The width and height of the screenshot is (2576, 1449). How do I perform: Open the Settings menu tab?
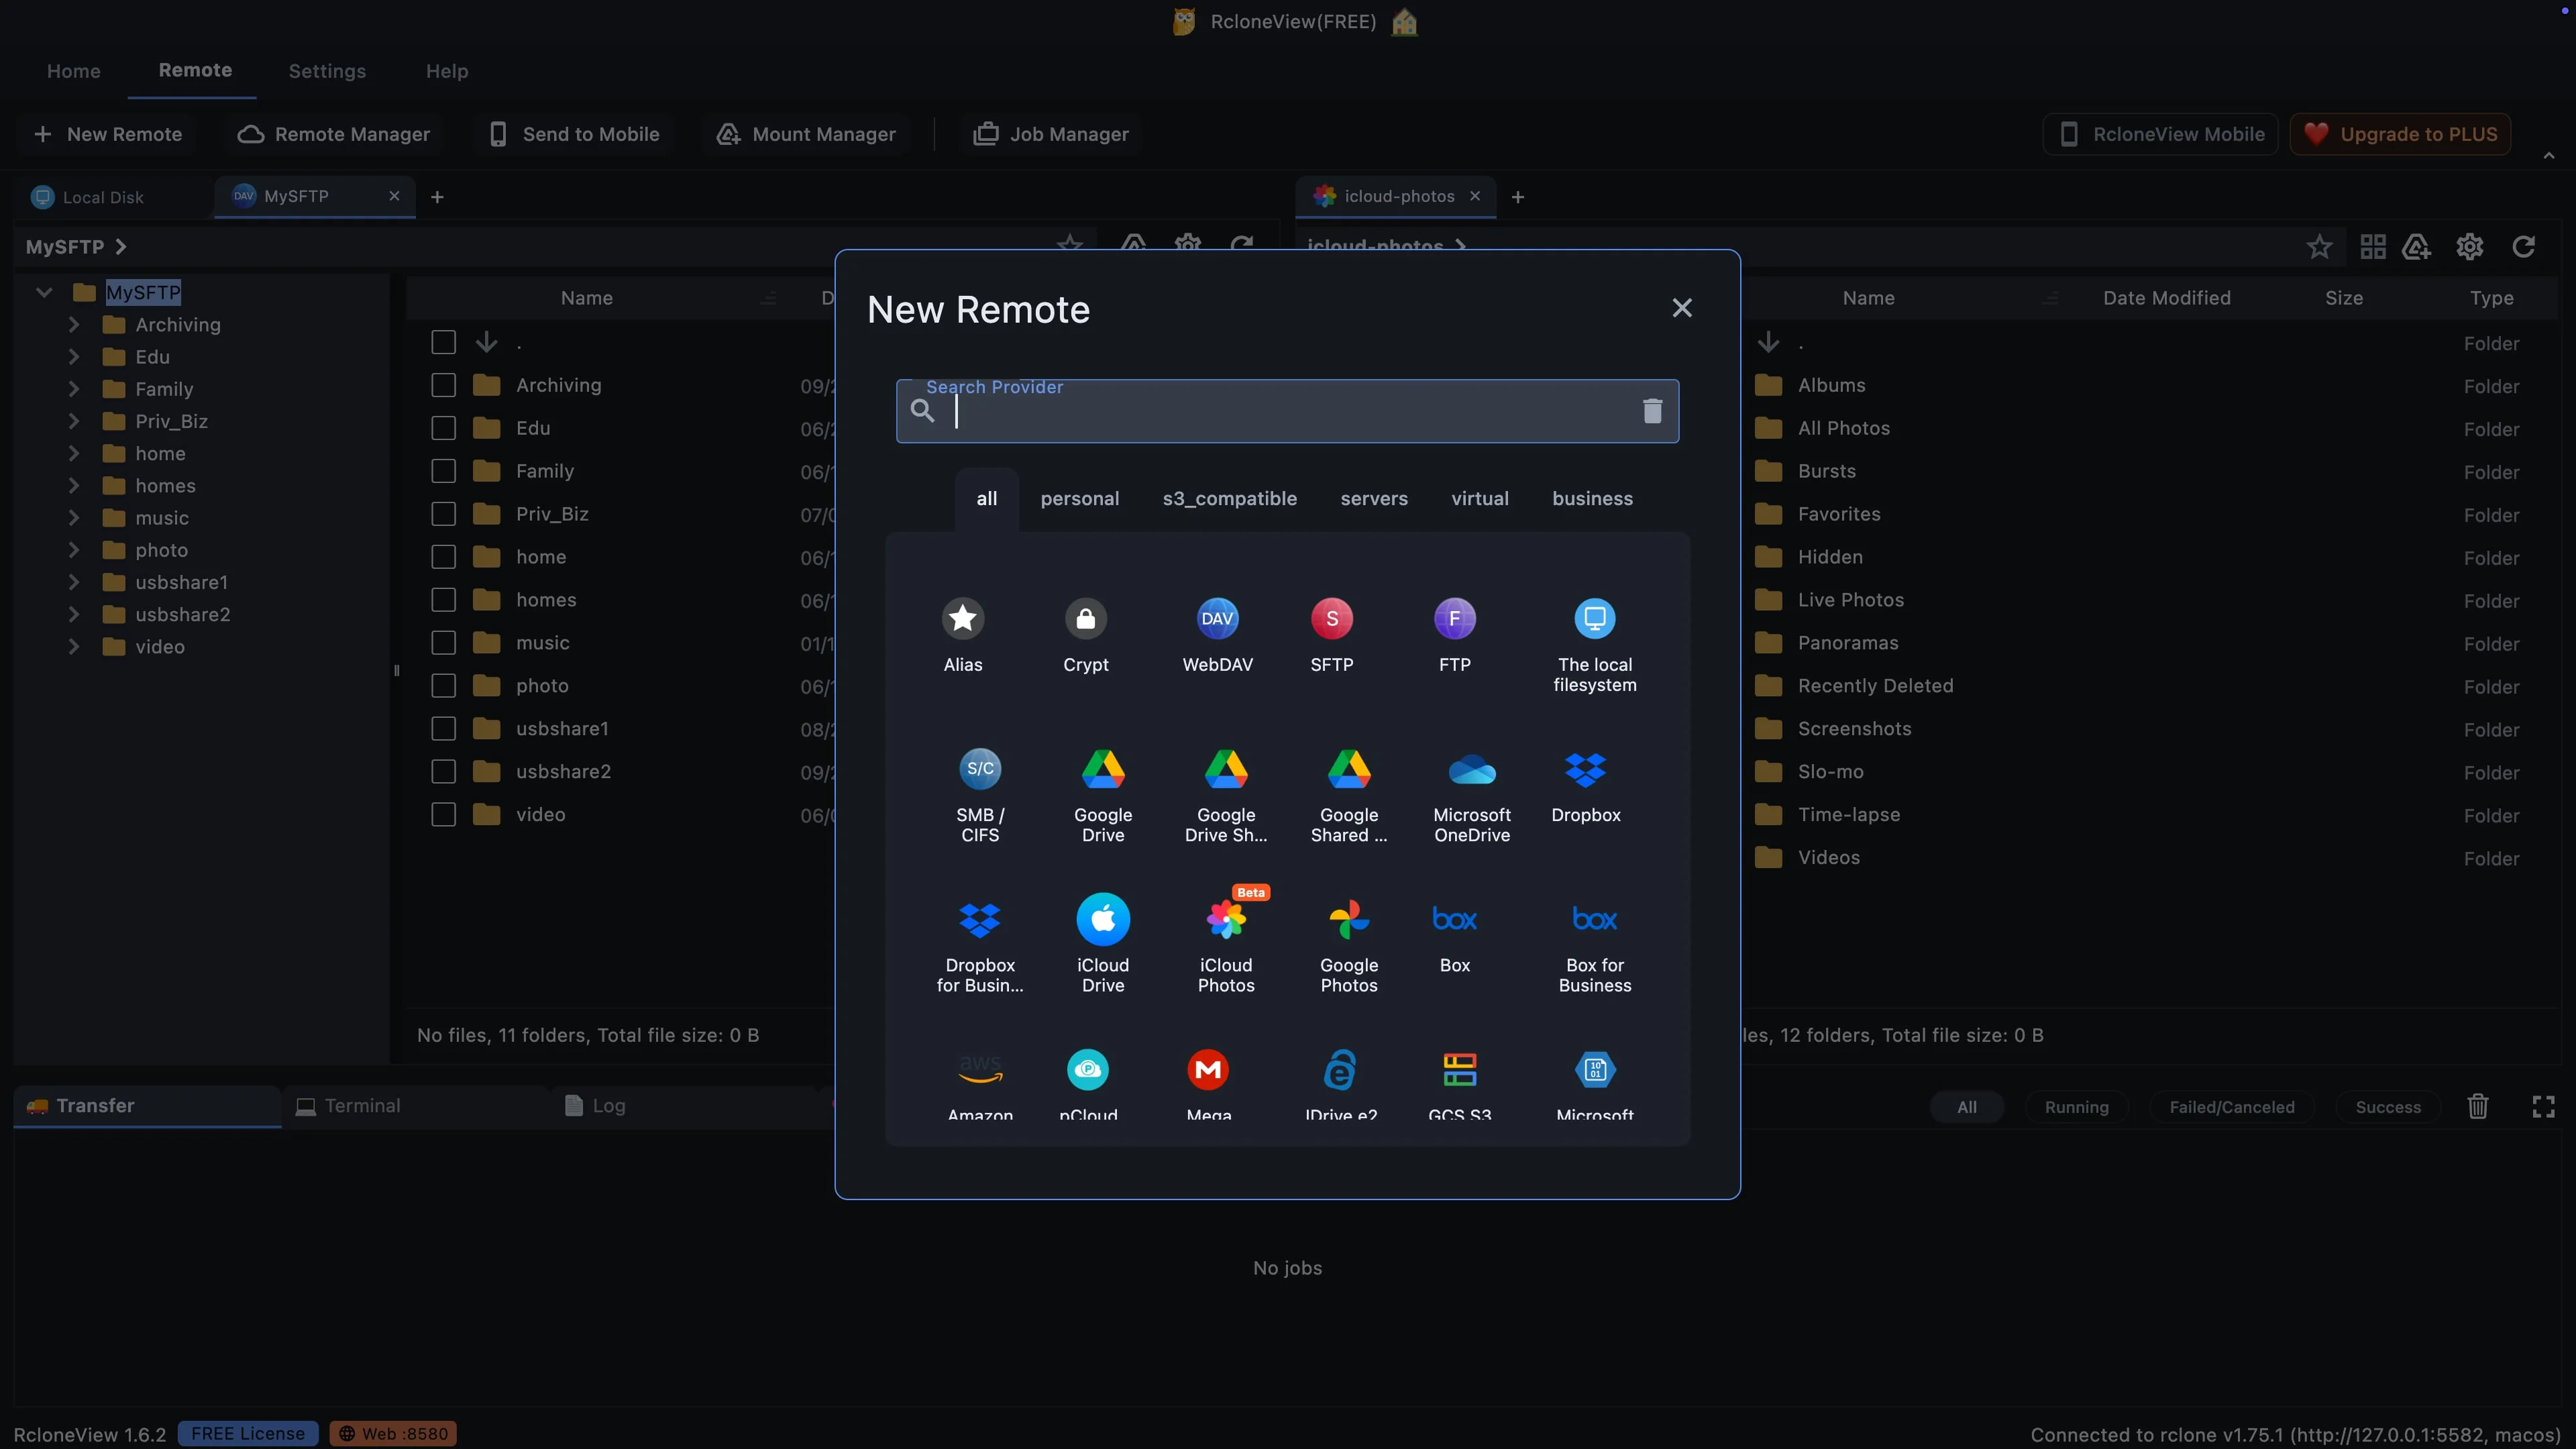327,71
